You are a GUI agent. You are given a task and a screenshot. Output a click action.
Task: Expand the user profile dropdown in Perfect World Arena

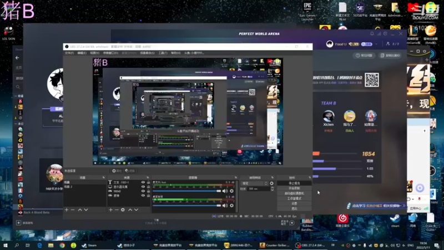pyautogui.click(x=376, y=44)
